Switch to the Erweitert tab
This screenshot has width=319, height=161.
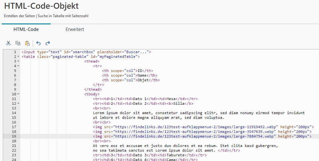(75, 29)
